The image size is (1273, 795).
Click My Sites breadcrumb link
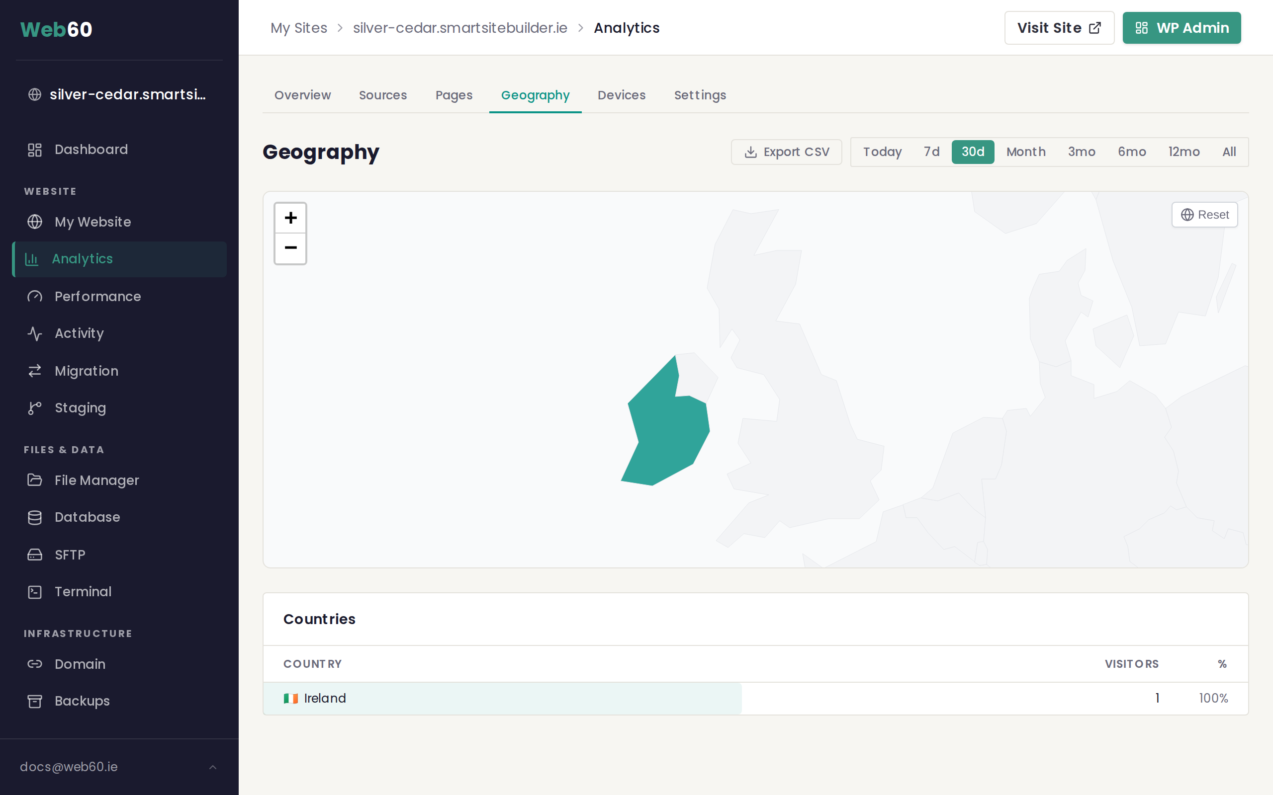(298, 28)
